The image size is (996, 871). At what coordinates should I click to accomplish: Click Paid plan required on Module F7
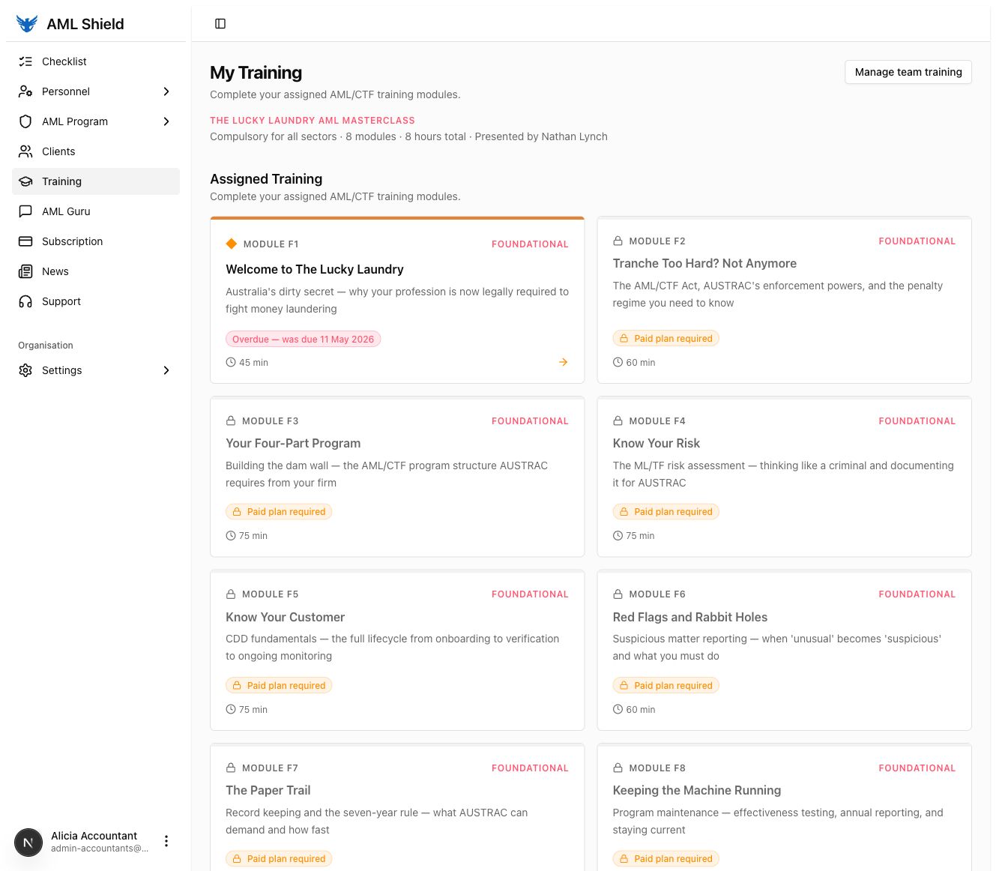[x=279, y=858]
